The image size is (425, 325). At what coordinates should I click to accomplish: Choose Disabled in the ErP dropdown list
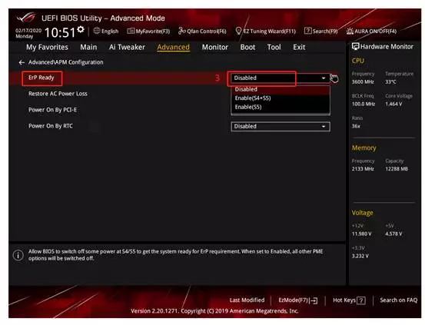(x=281, y=89)
